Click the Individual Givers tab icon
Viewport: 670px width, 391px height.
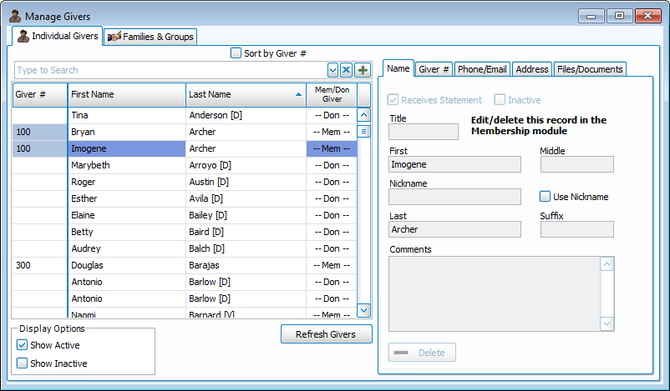(23, 36)
